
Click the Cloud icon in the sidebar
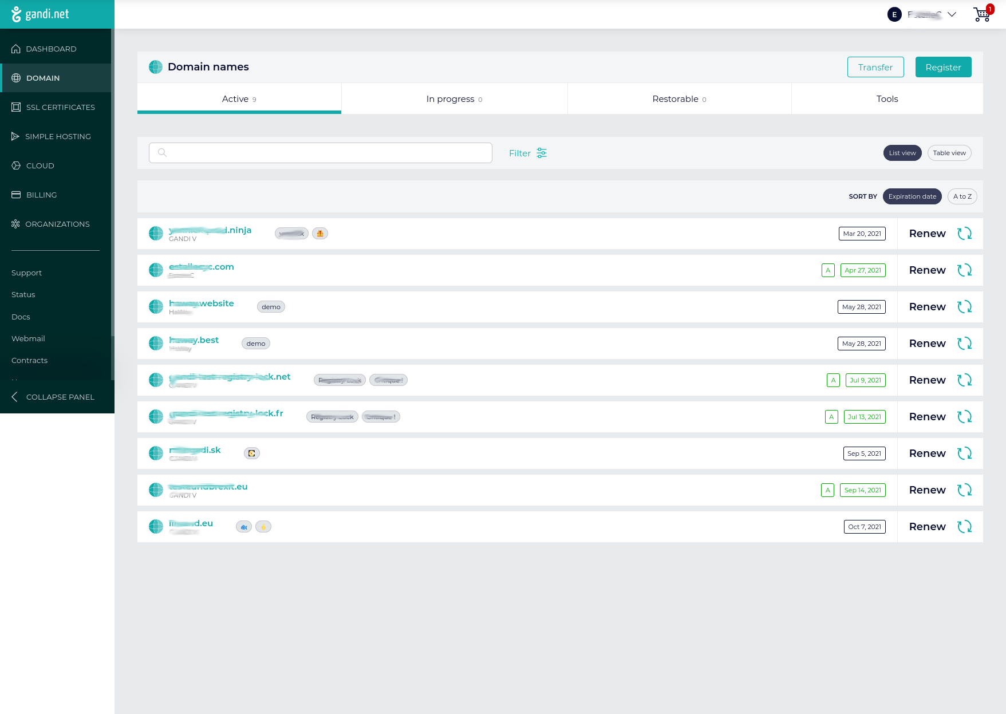coord(15,165)
